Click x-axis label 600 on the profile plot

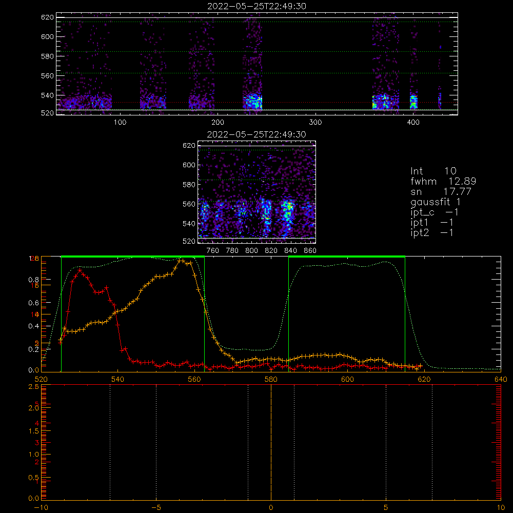point(347,379)
